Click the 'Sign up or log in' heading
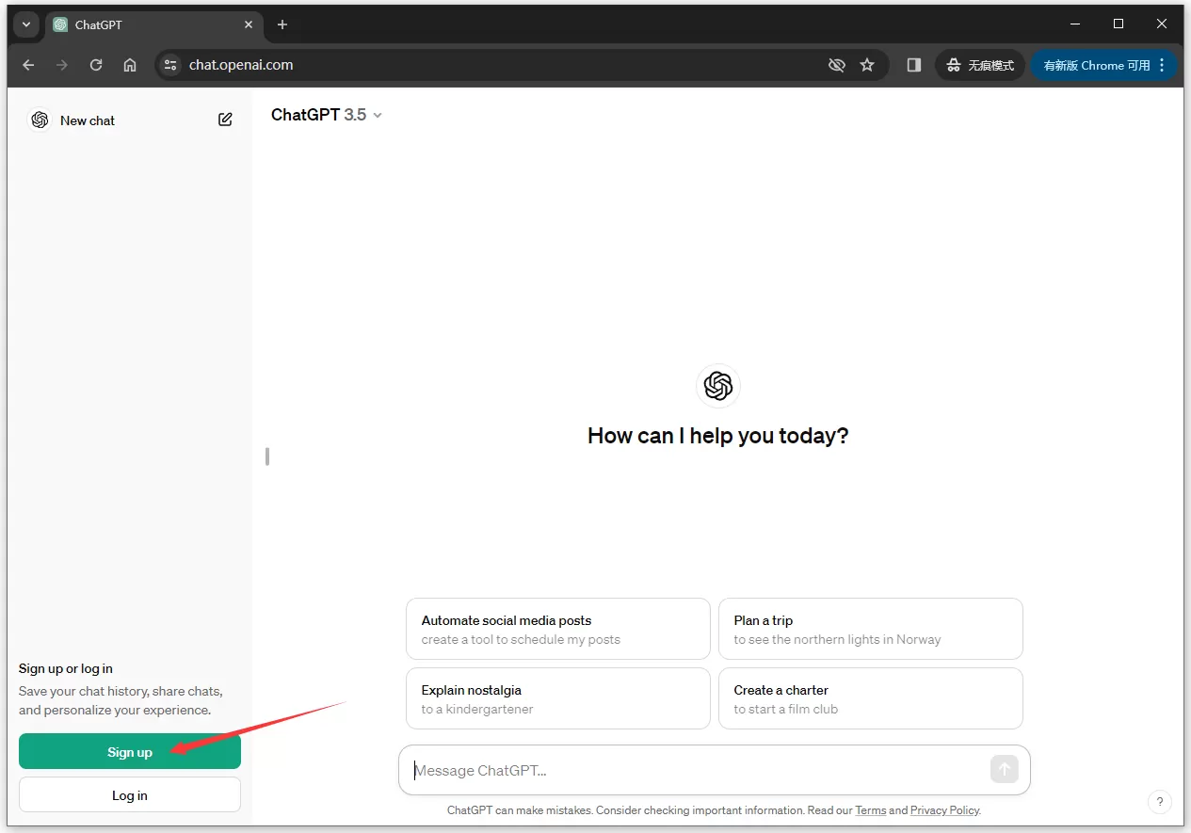The image size is (1191, 833). point(66,668)
